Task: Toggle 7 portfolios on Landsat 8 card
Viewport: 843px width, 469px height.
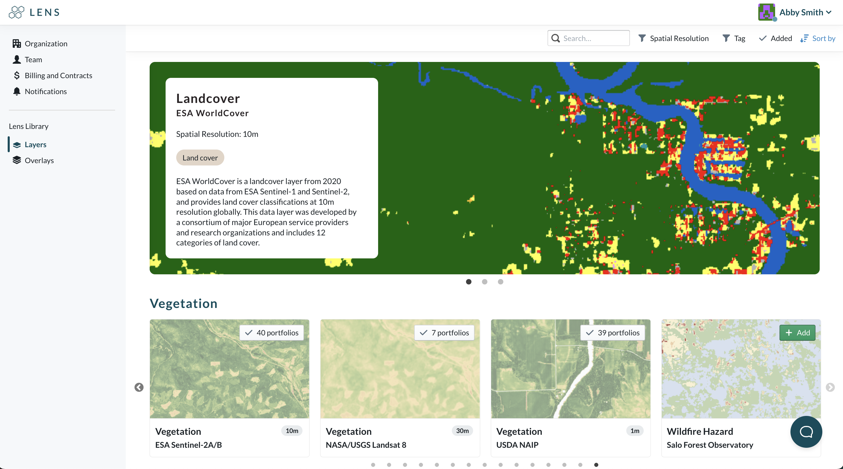Action: click(444, 333)
